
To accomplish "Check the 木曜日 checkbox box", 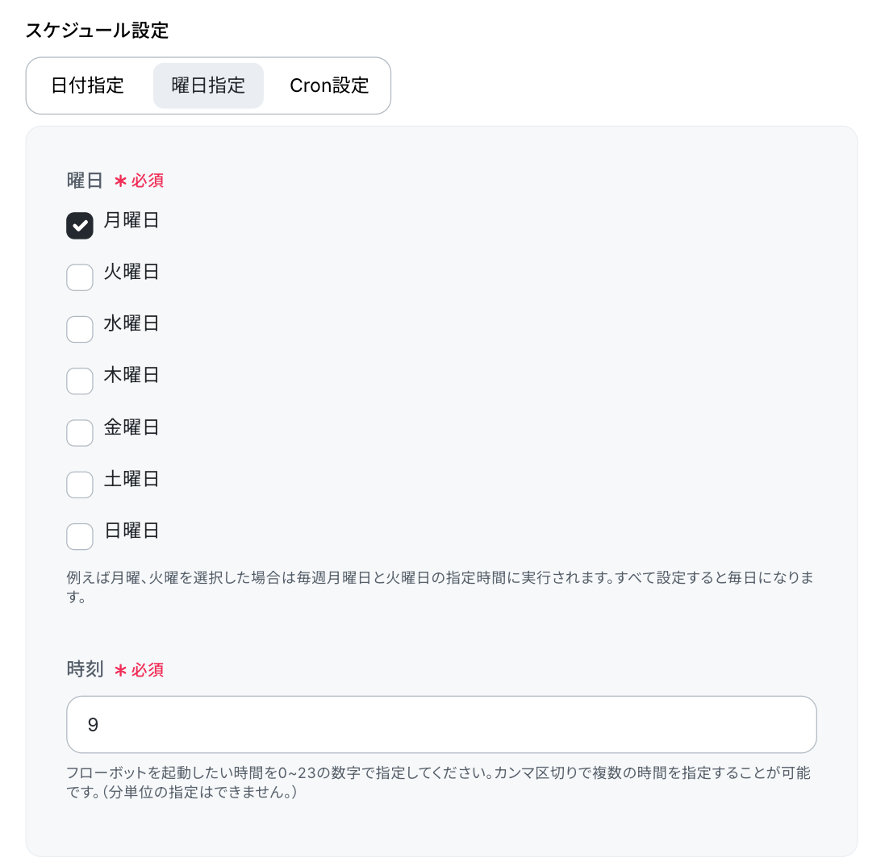I will 80,381.
